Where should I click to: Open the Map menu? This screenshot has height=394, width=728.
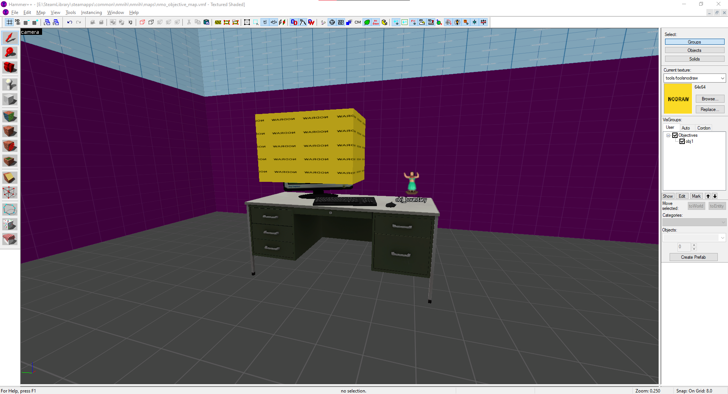[41, 13]
